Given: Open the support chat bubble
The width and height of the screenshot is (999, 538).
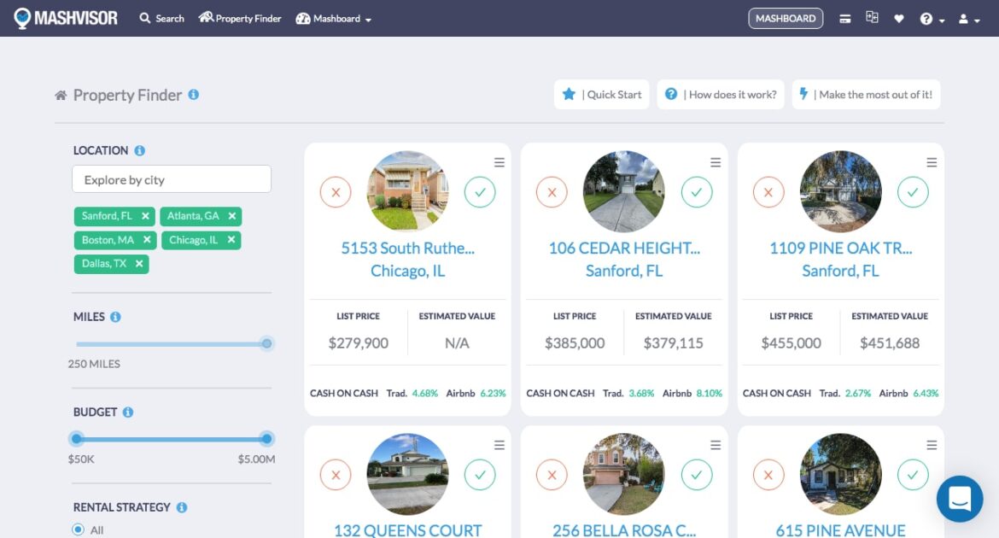Looking at the screenshot, I should click(x=960, y=499).
